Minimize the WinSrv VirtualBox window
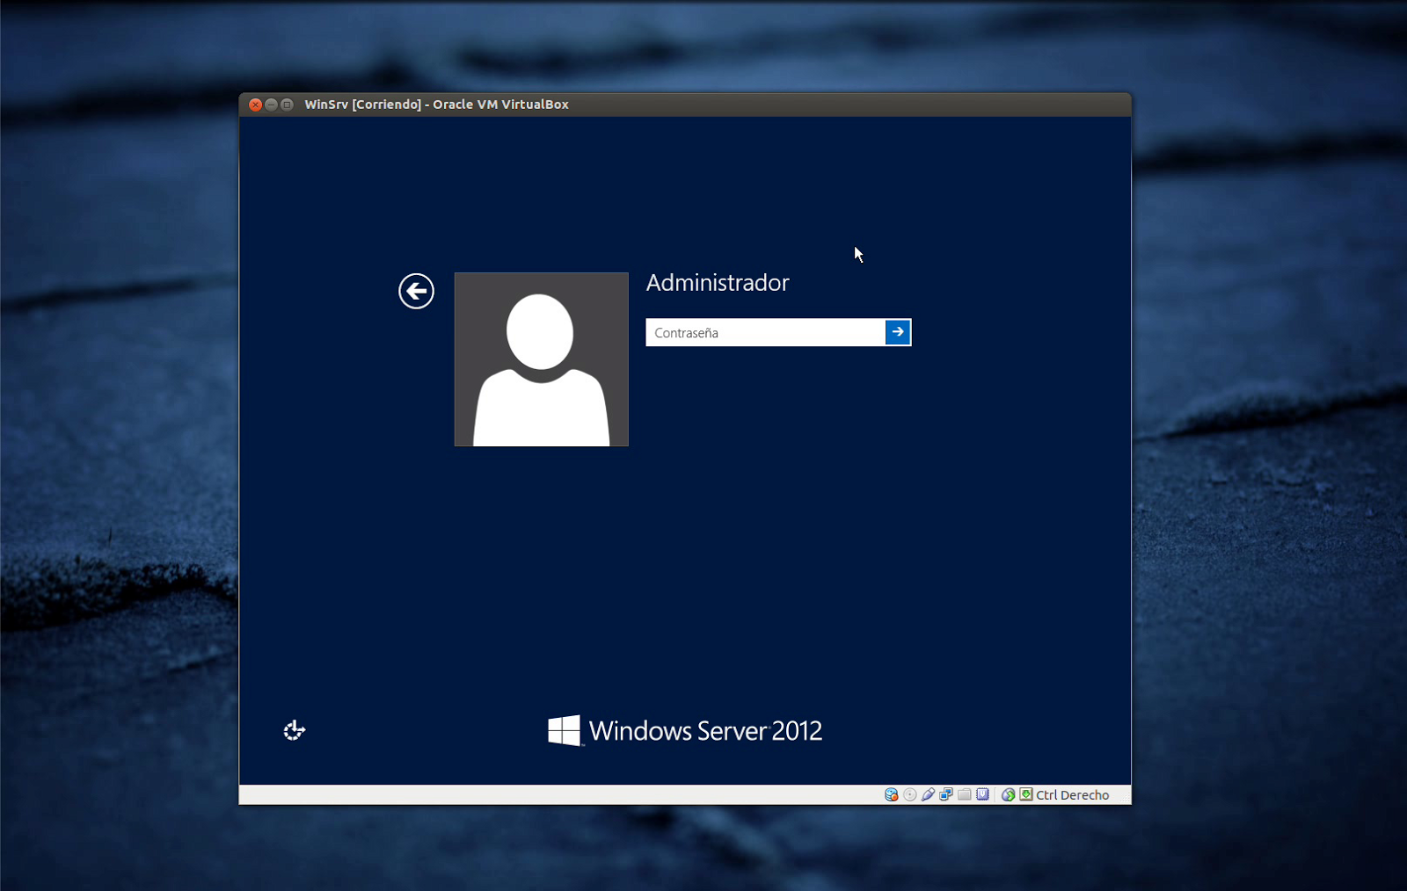The width and height of the screenshot is (1407, 891). click(x=271, y=105)
